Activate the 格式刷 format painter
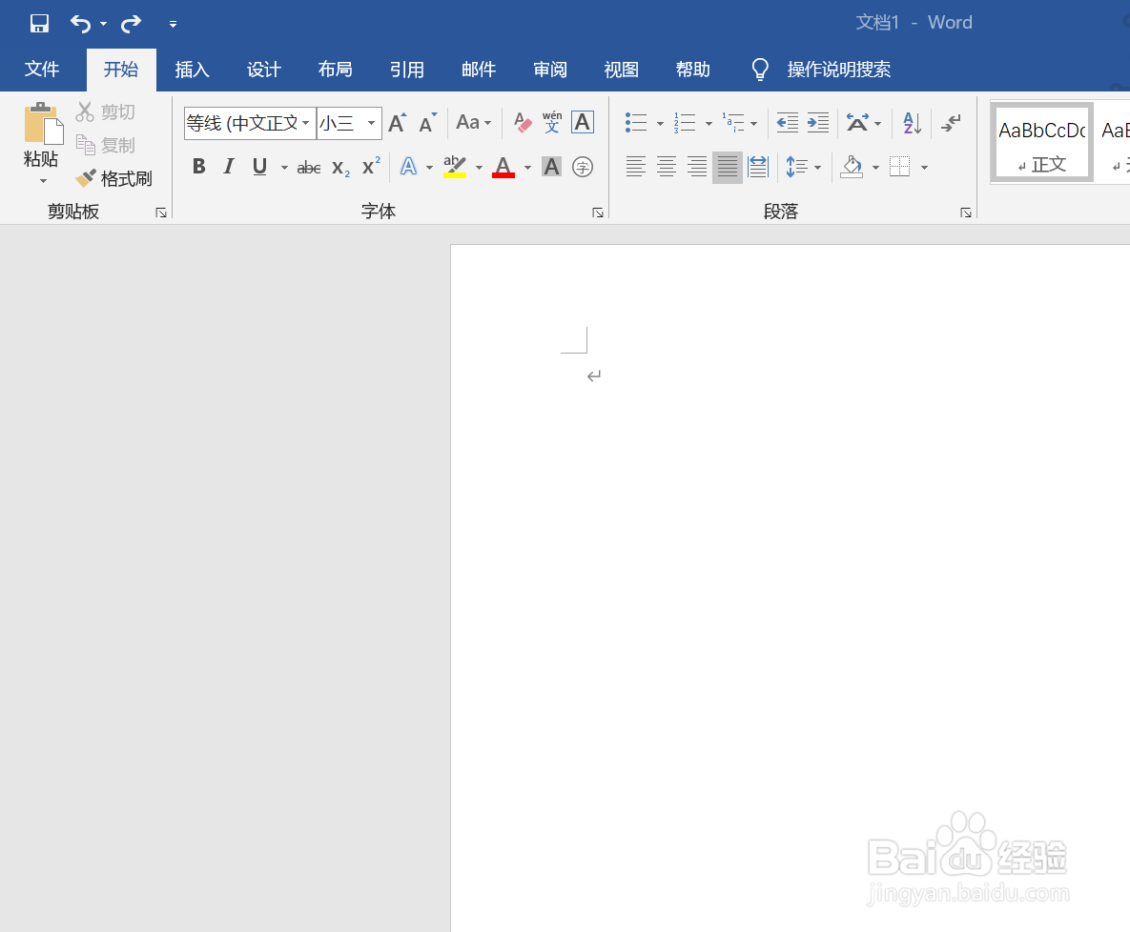The width and height of the screenshot is (1130, 932). click(113, 178)
